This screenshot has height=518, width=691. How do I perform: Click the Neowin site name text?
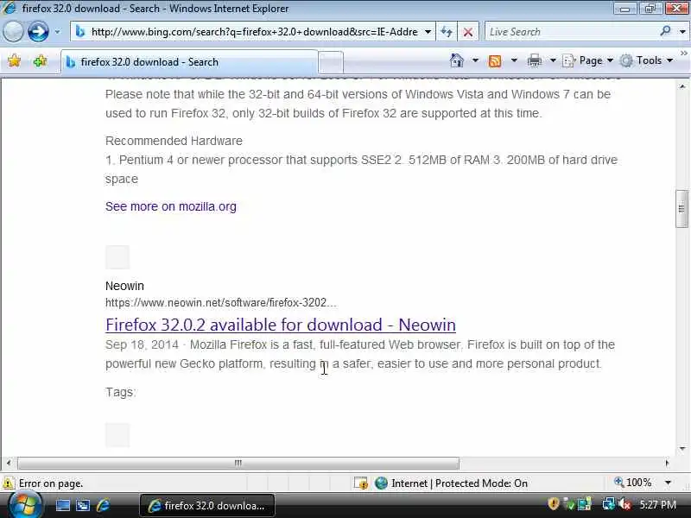(x=124, y=286)
